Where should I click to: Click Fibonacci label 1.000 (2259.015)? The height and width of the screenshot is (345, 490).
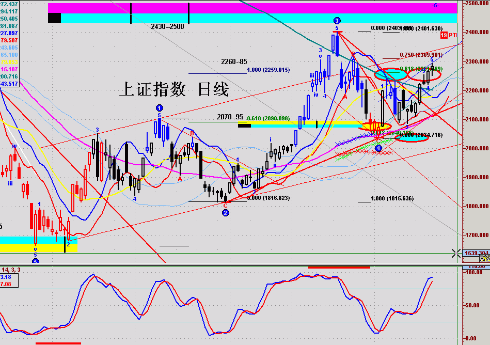tap(268, 70)
